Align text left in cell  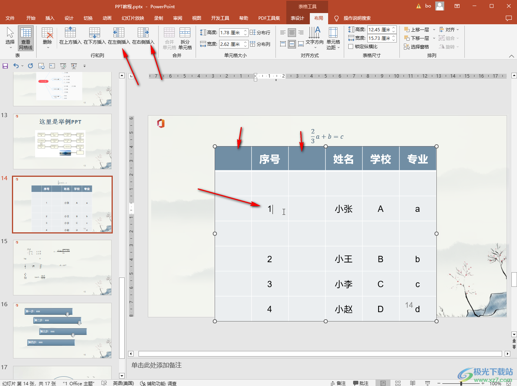click(x=283, y=33)
